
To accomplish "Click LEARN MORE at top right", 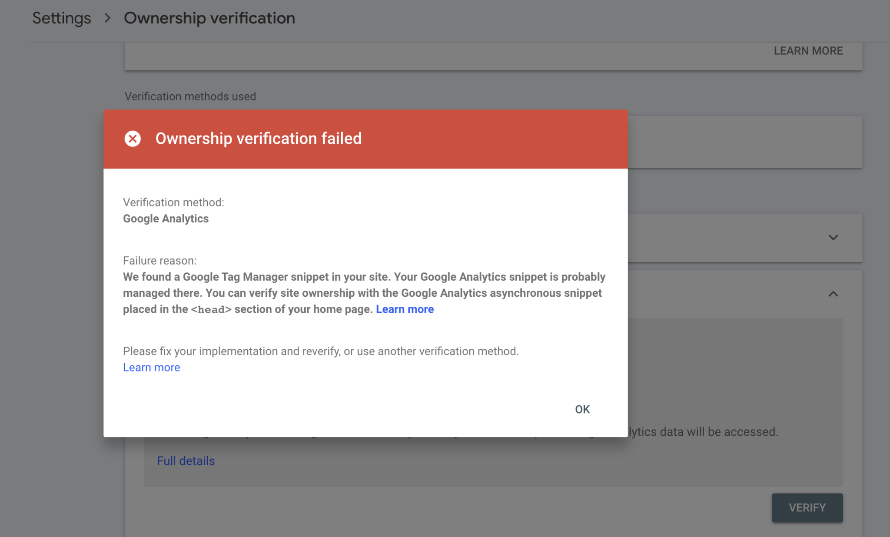I will pos(808,51).
